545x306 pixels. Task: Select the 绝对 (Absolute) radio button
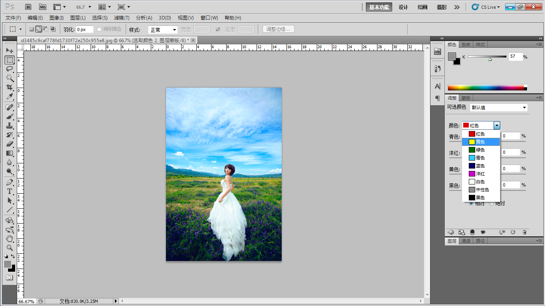tap(492, 204)
